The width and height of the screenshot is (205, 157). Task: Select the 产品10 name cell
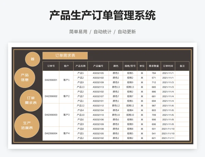[x=81, y=115]
